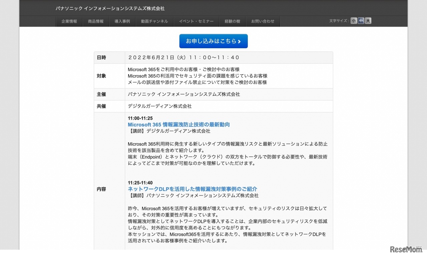Open the ネットワークDLPを活用した情報漏洩対策事例 link
The height and width of the screenshot is (257, 427).
192,189
